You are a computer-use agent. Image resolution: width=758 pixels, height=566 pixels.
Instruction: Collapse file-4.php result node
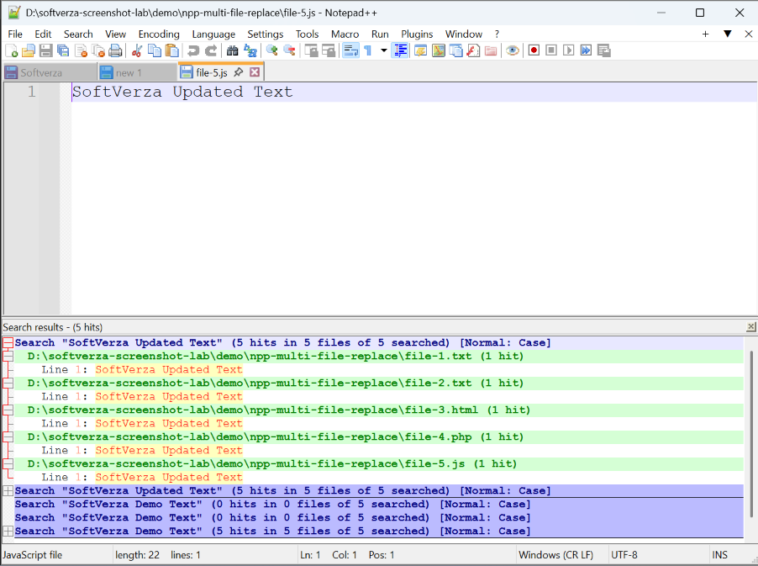pyautogui.click(x=8, y=437)
